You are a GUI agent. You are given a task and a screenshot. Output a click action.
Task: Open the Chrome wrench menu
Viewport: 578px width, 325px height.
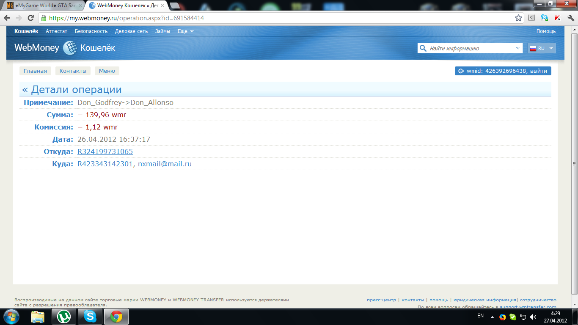tap(570, 18)
